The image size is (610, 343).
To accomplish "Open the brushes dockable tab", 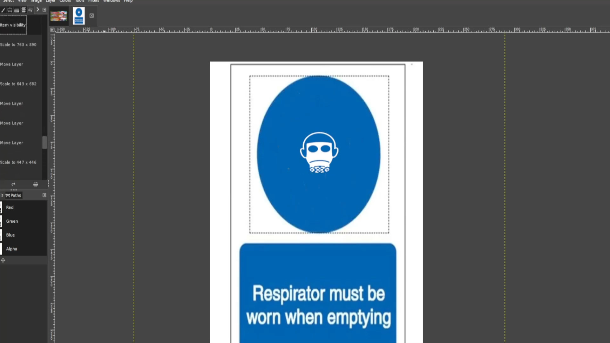I will click(3, 10).
